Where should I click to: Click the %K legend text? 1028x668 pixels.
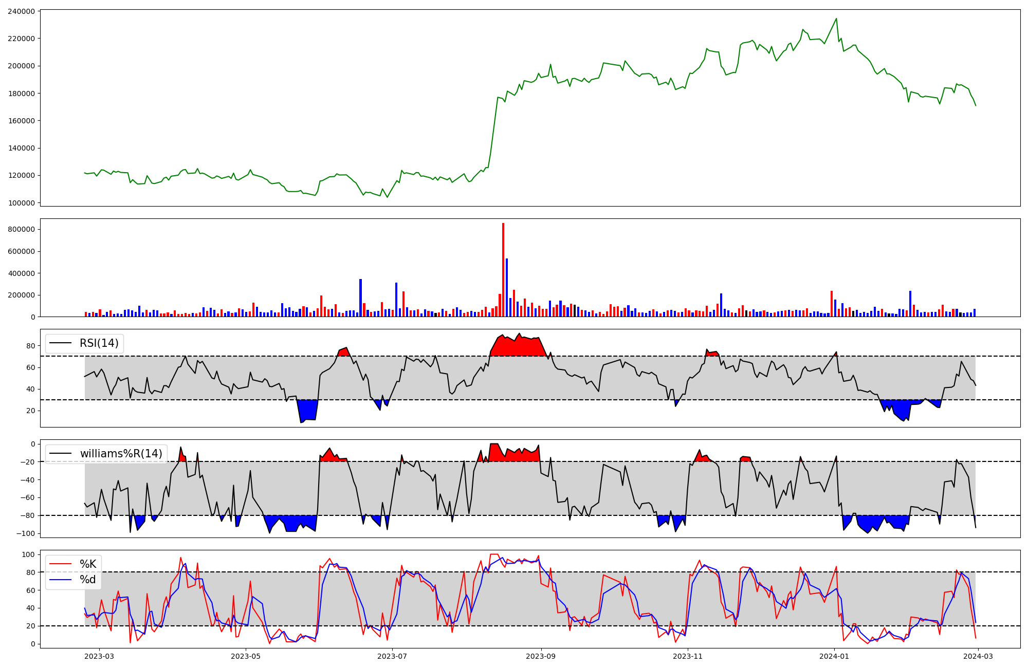(88, 564)
